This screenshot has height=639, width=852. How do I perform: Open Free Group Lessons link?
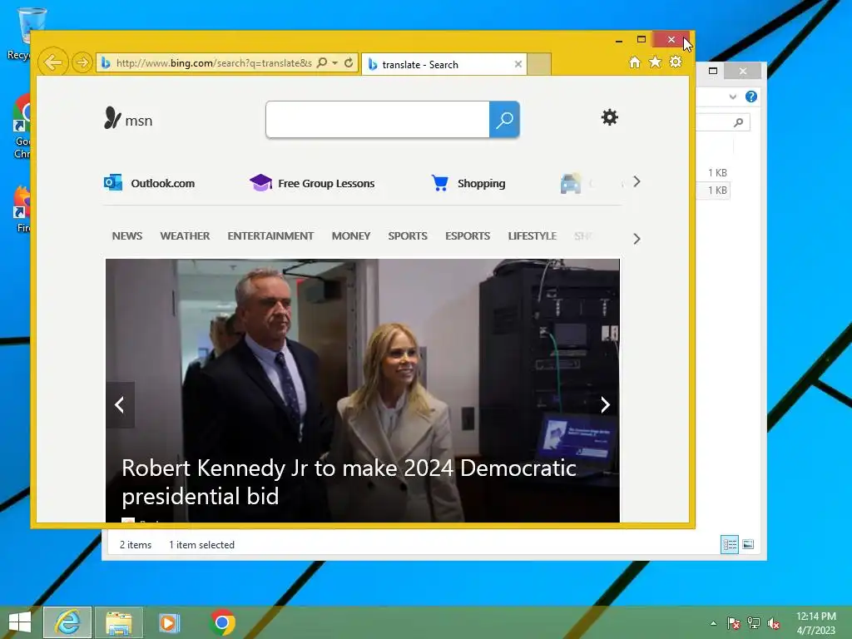click(x=326, y=183)
